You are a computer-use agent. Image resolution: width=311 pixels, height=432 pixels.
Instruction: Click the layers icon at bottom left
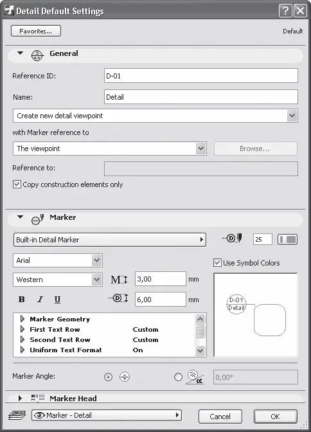click(17, 415)
